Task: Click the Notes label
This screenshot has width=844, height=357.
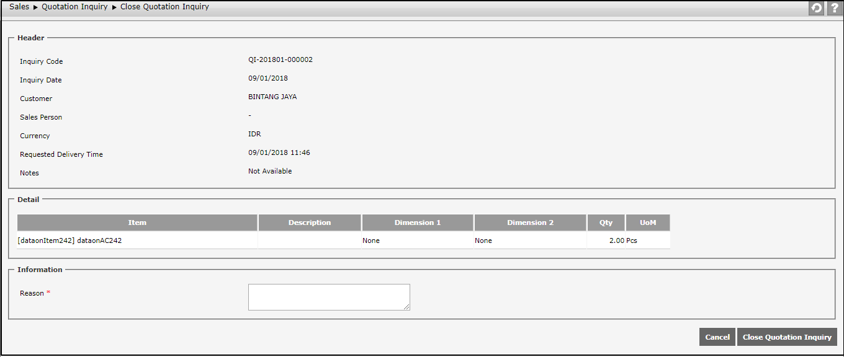Action: (29, 173)
